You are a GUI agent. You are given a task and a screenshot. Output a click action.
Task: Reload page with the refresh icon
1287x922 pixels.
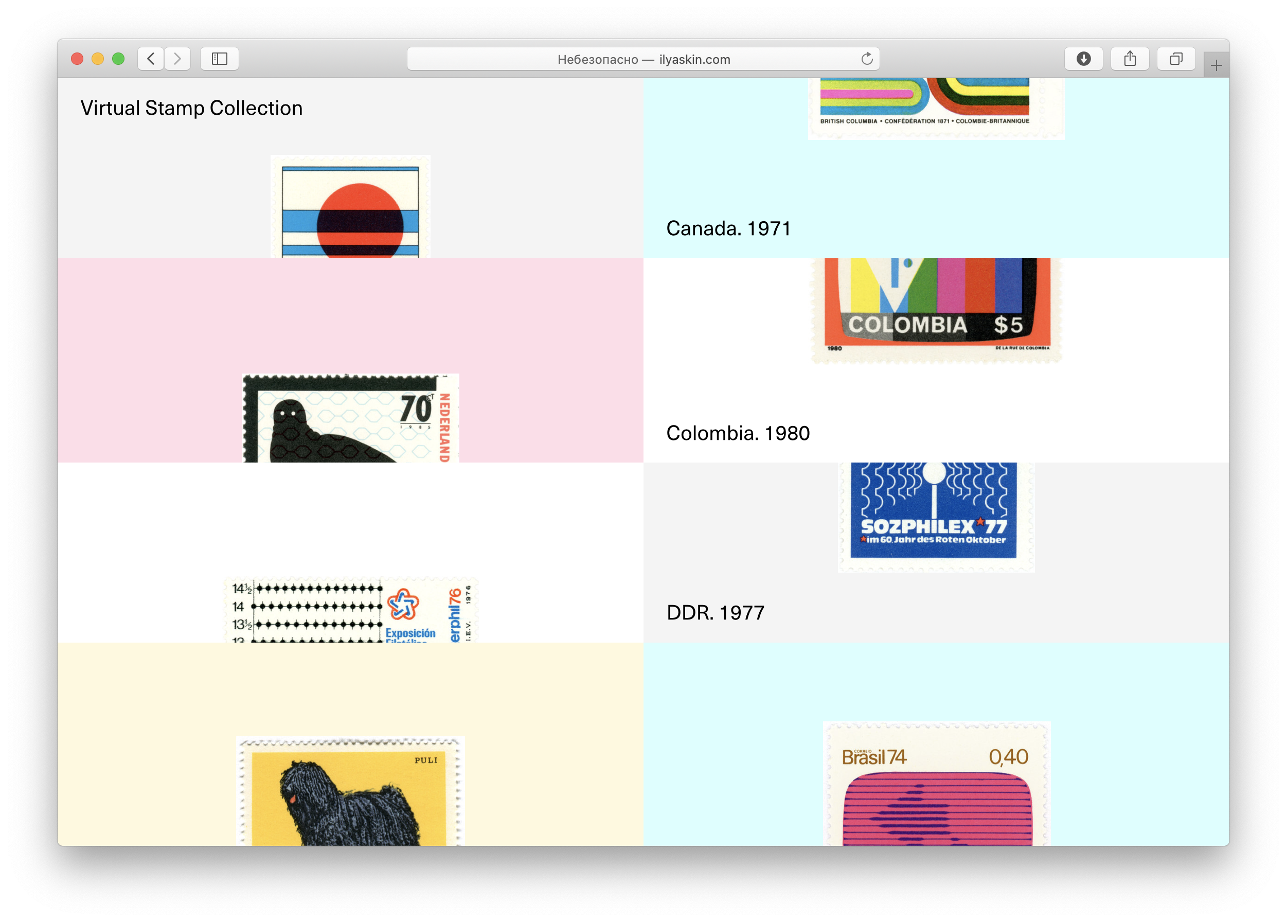[x=867, y=59]
